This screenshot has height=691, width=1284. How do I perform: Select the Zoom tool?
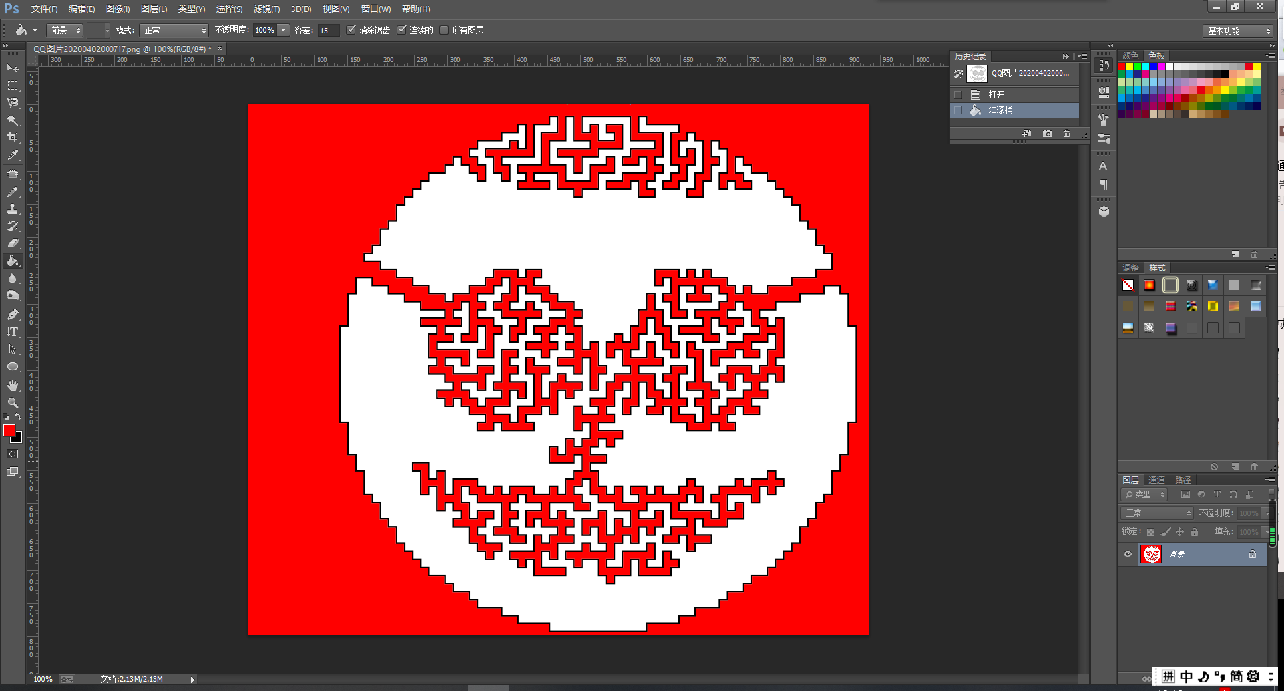pos(13,403)
